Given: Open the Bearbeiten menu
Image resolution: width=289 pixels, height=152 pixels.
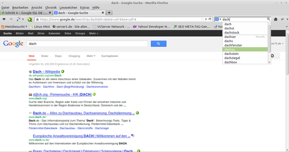Looking at the screenshot, I should 20,7.
